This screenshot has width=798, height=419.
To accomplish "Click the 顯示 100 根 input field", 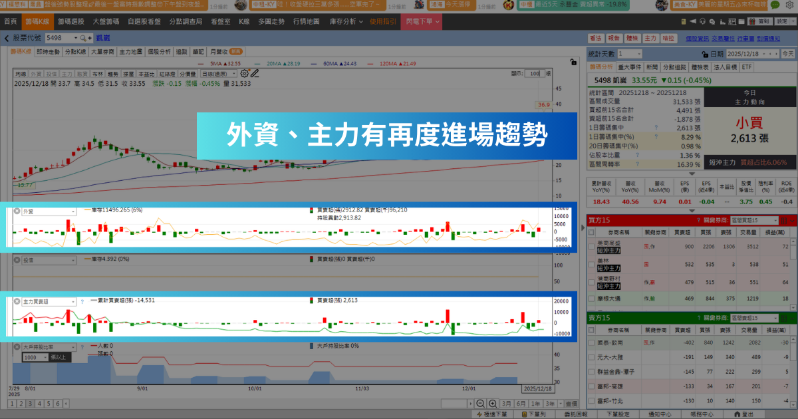I will coord(535,73).
